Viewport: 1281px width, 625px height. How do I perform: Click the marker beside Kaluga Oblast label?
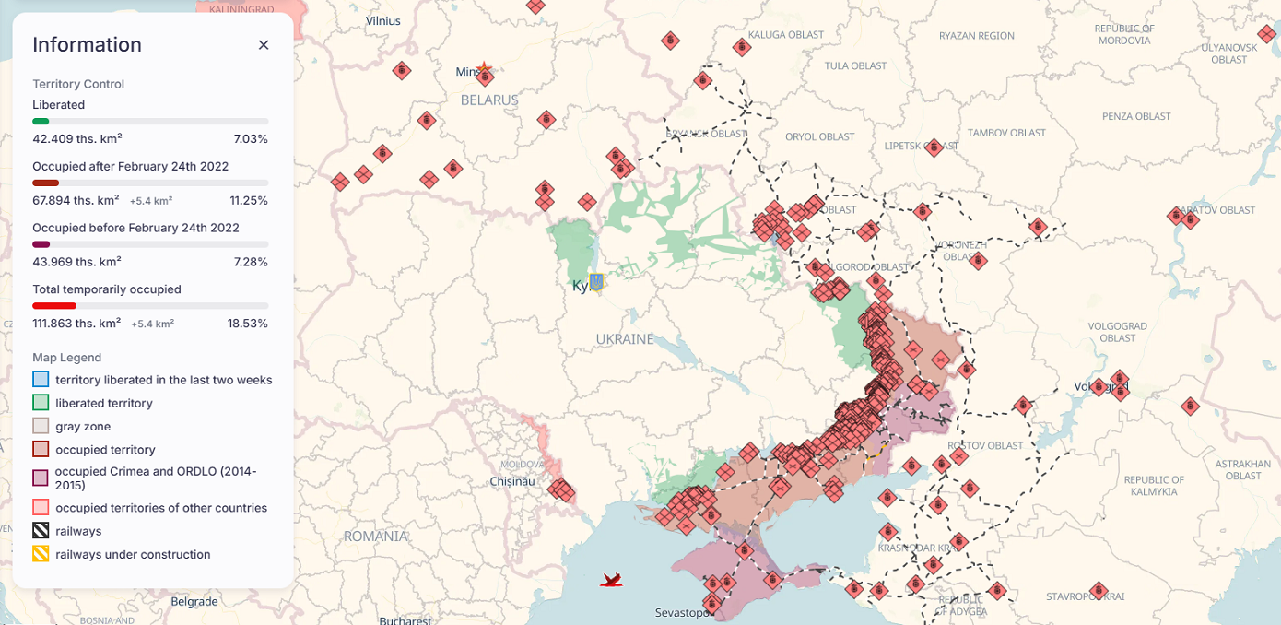[x=741, y=46]
